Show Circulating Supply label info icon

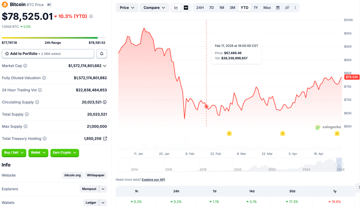[37, 102]
